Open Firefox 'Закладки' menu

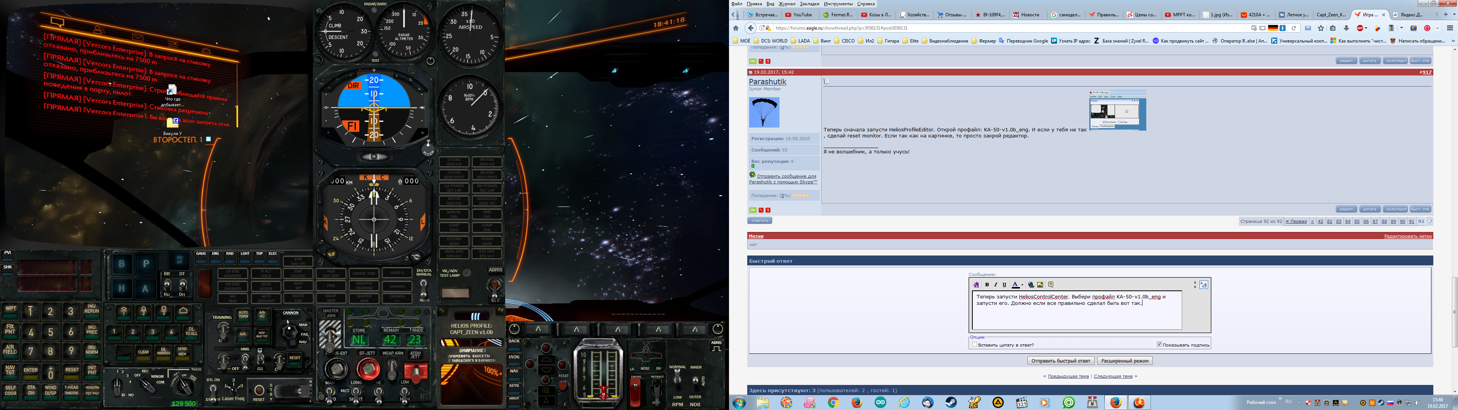pos(809,3)
